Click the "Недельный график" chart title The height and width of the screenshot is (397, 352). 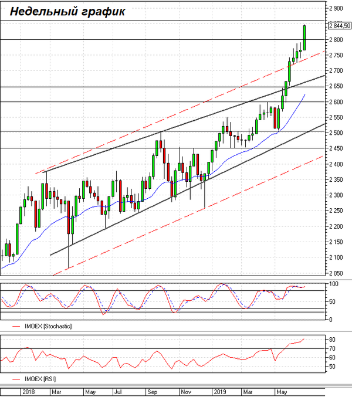tap(67, 11)
